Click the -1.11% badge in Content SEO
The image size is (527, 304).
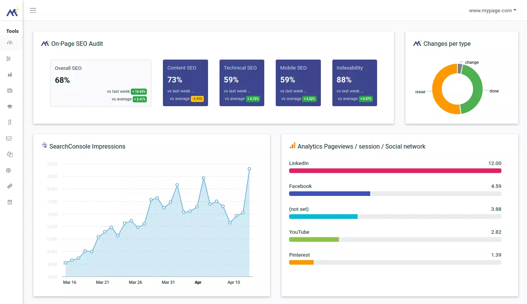pyautogui.click(x=197, y=99)
